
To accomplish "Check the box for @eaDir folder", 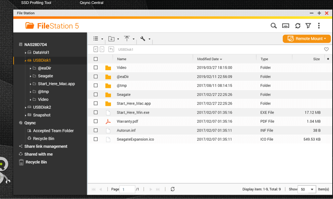I will (x=96, y=77).
